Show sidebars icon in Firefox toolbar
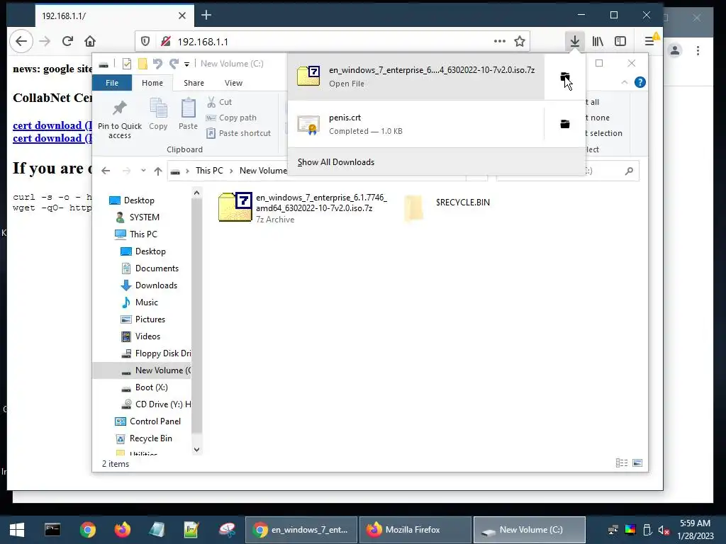This screenshot has width=726, height=544. coord(620,42)
